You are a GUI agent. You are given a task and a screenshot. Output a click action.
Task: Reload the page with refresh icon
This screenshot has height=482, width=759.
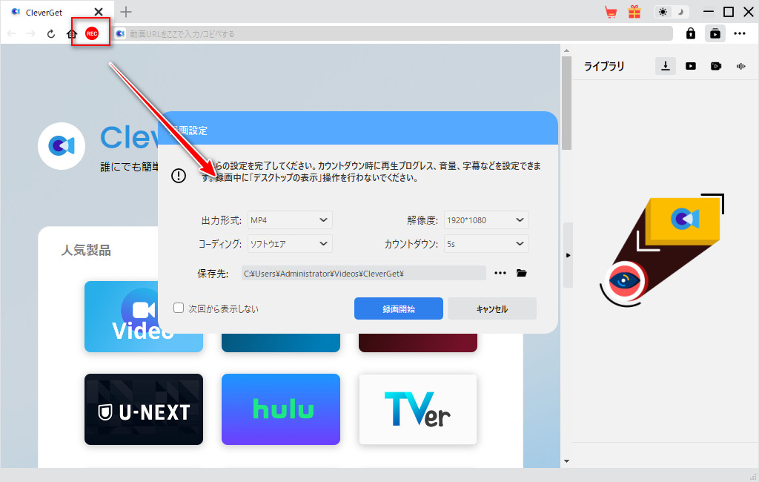[x=51, y=33]
